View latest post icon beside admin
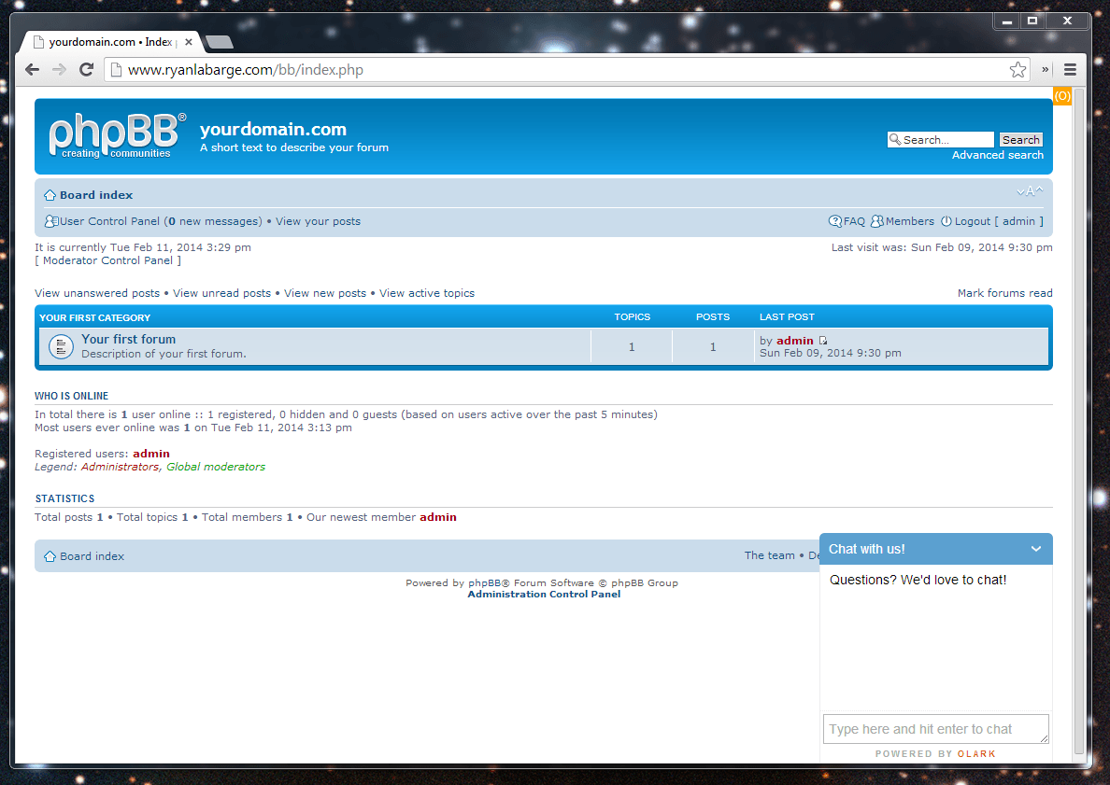Screen dimensions: 1110x785 823,341
